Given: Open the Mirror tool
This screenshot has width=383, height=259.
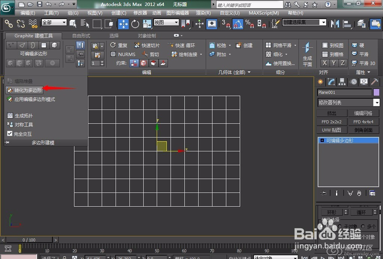Looking at the screenshot, I should [335, 24].
